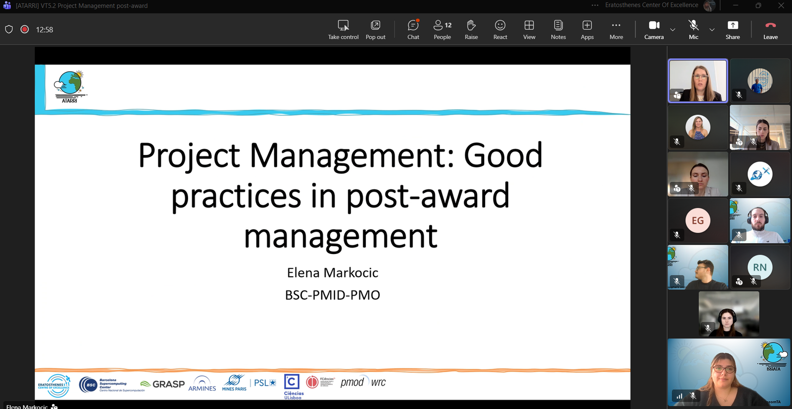Viewport: 792px width, 409px height.
Task: Click the red recording indicator
Action: tap(25, 29)
